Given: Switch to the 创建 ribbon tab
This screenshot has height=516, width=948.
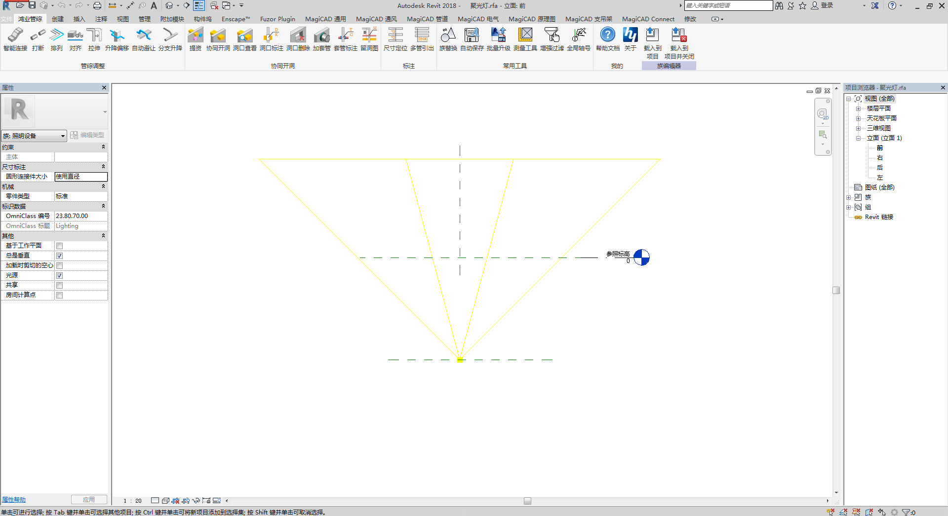Looking at the screenshot, I should (58, 19).
